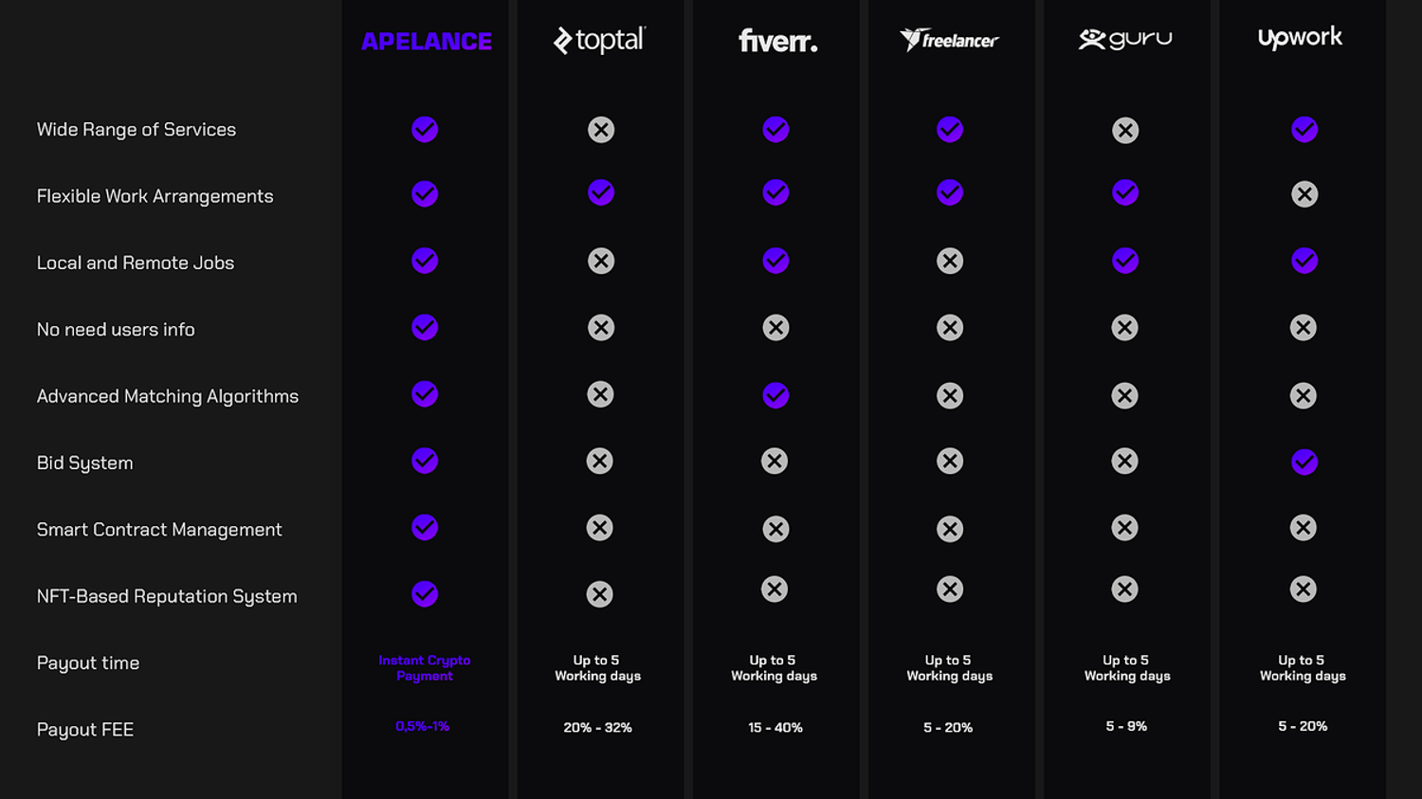This screenshot has height=799, width=1422.
Task: Click Apelance's NFT-Based Reputation System checkmark
Action: tap(425, 594)
